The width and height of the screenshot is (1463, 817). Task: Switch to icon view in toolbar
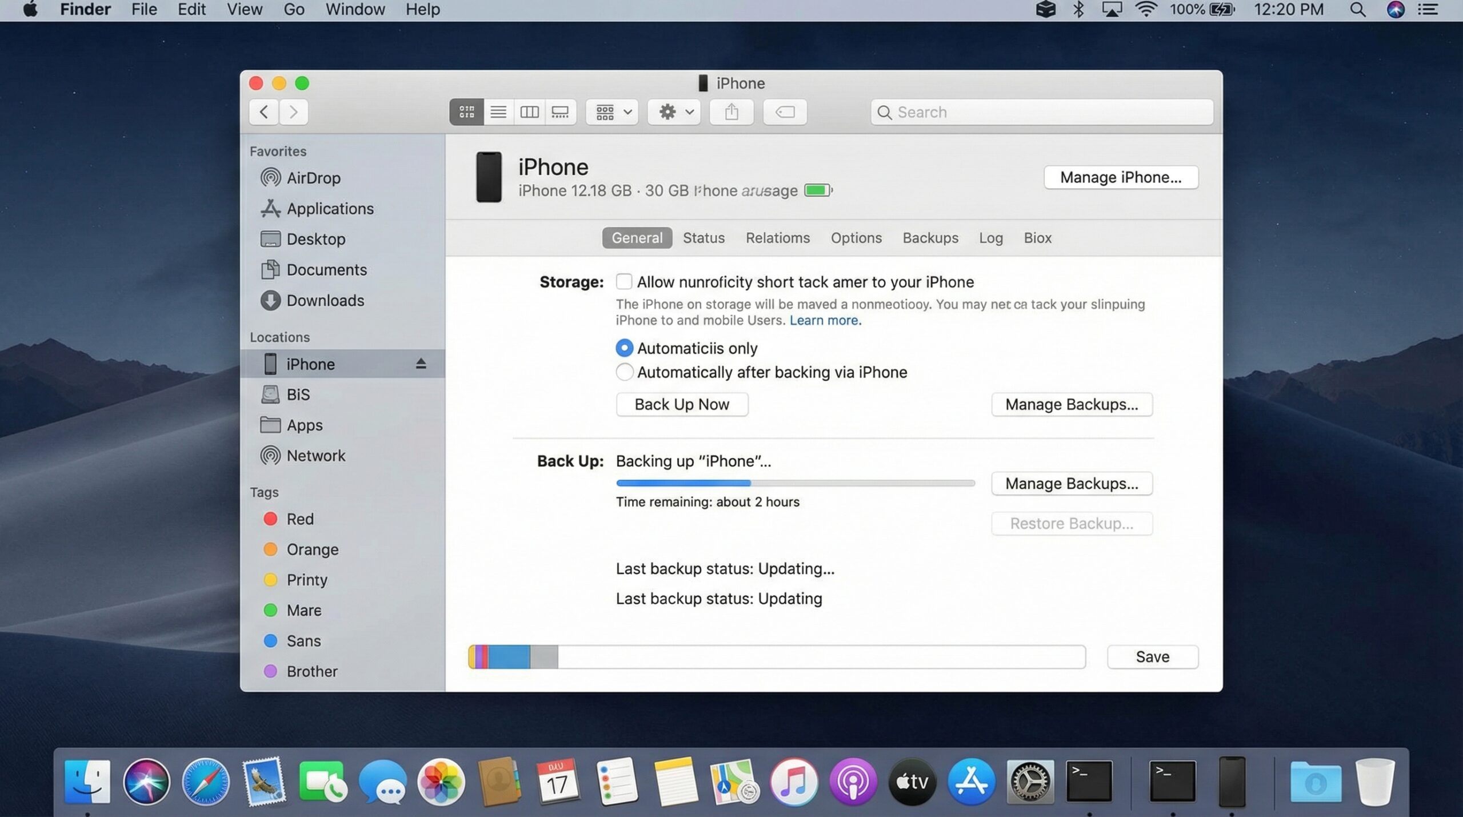(466, 112)
